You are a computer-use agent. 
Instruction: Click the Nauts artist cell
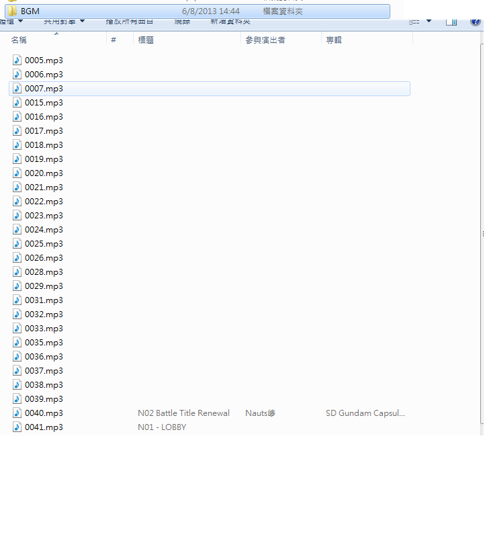tap(260, 413)
